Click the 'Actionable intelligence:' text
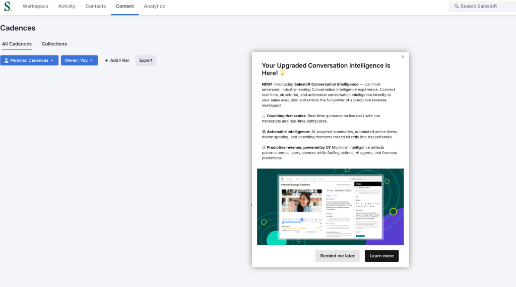516x287 pixels. click(x=288, y=132)
